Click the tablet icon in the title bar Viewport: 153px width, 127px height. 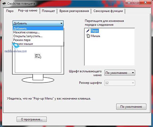point(4,4)
